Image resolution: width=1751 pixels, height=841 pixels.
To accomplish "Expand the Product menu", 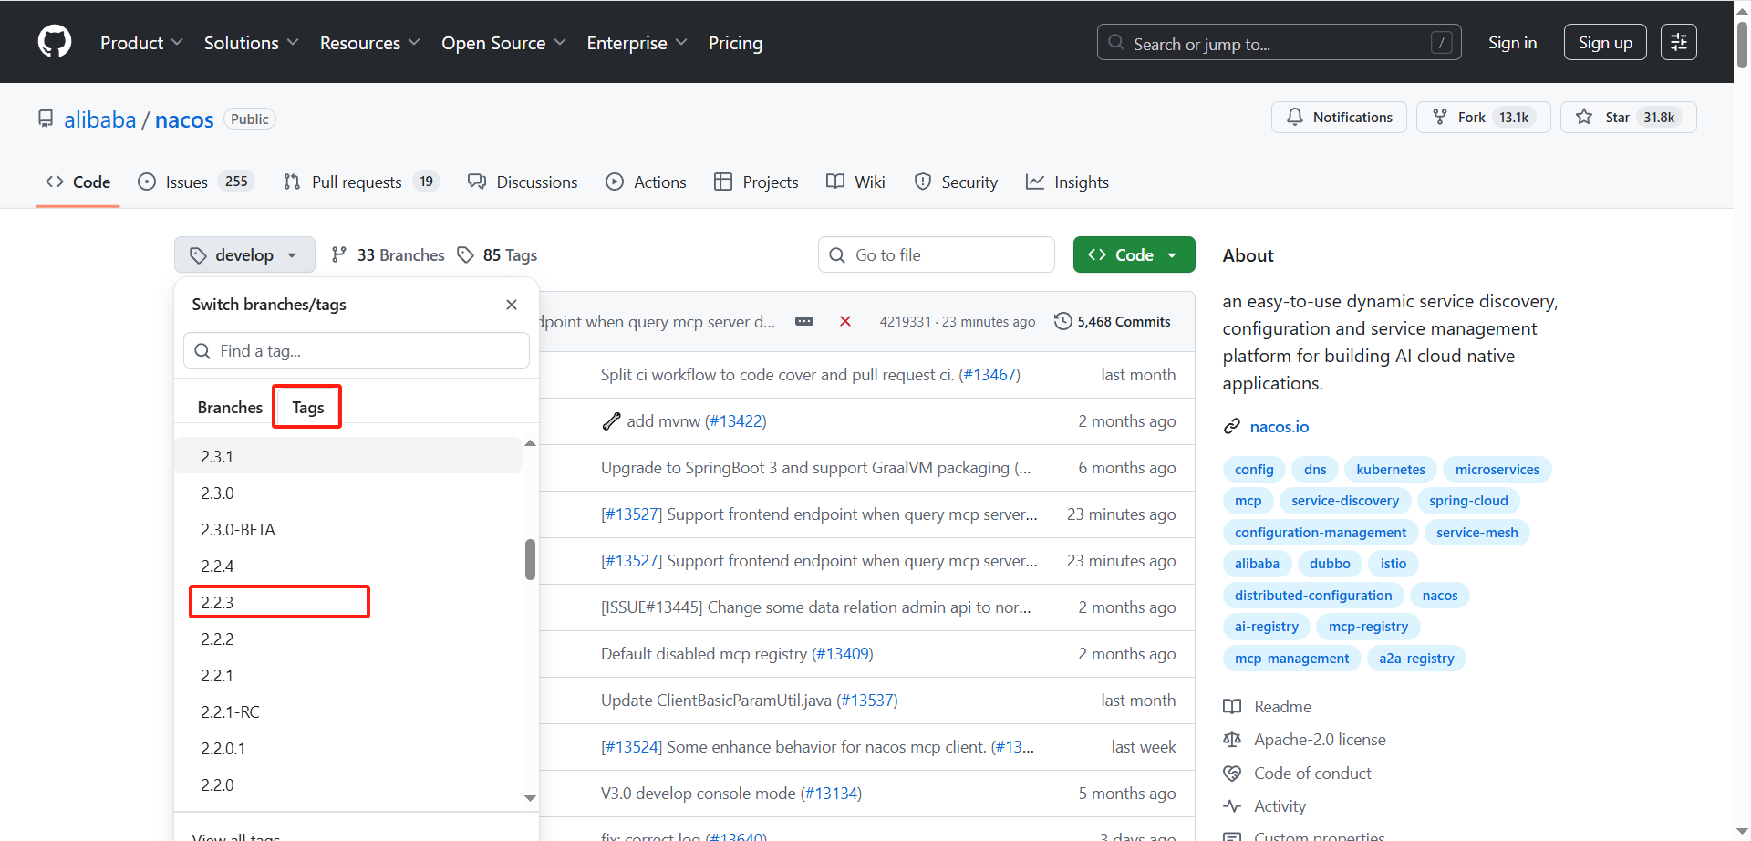I will coord(141,43).
